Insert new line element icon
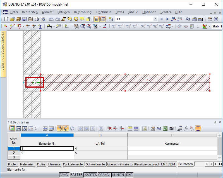Image resolution: width=223 pixels, height=178 pixels. point(12,26)
